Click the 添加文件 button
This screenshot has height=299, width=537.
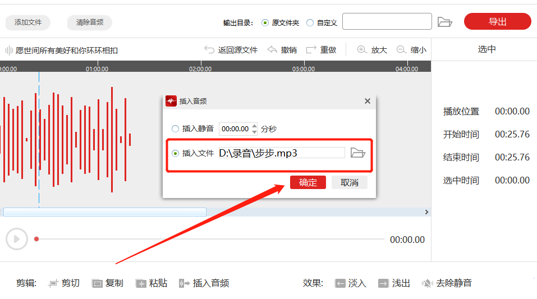click(x=27, y=22)
